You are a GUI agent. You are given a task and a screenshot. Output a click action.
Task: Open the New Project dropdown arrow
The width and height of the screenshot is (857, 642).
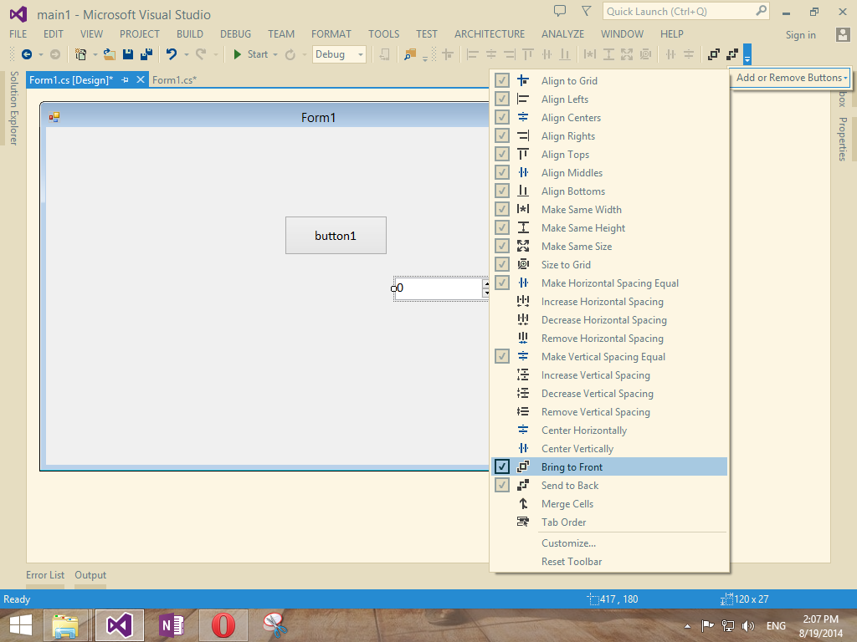(95, 54)
